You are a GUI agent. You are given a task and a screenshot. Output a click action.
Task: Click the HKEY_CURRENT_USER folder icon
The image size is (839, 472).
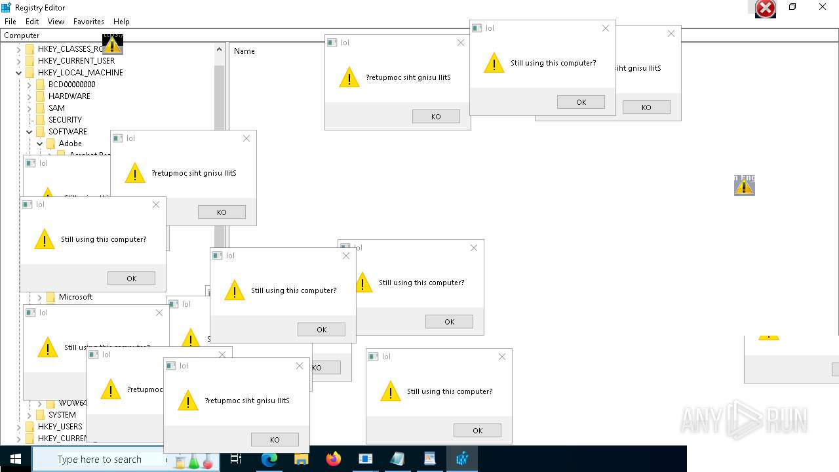pyautogui.click(x=29, y=61)
